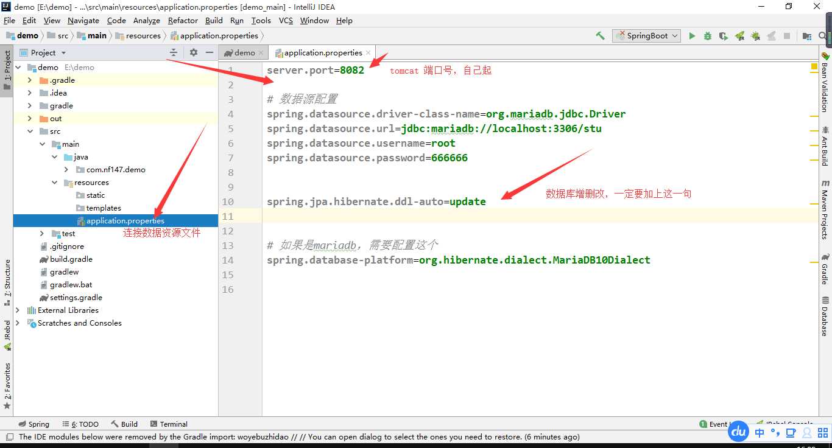Collapse the demo root folder
The width and height of the screenshot is (832, 448).
click(18, 68)
